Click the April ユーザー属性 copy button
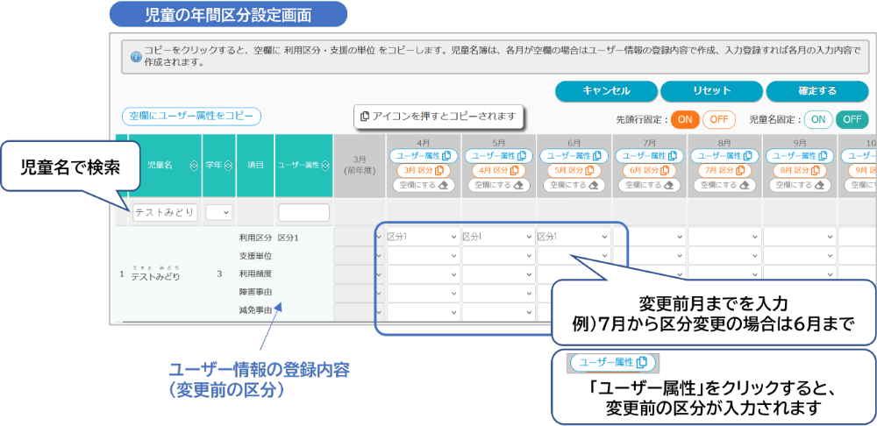The image size is (877, 426). (423, 155)
